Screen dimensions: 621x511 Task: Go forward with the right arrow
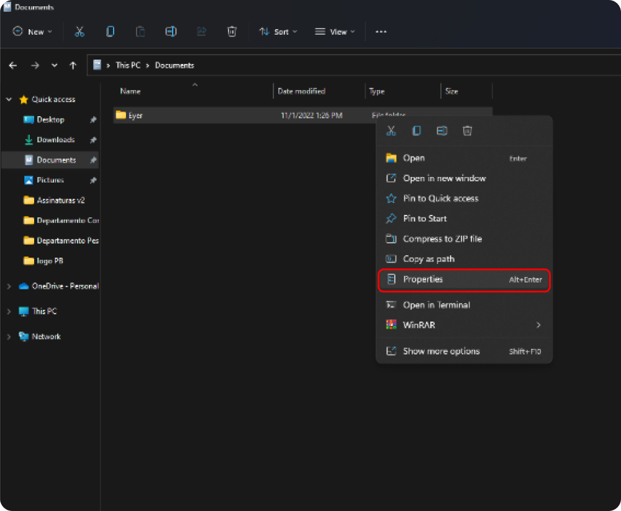click(35, 65)
